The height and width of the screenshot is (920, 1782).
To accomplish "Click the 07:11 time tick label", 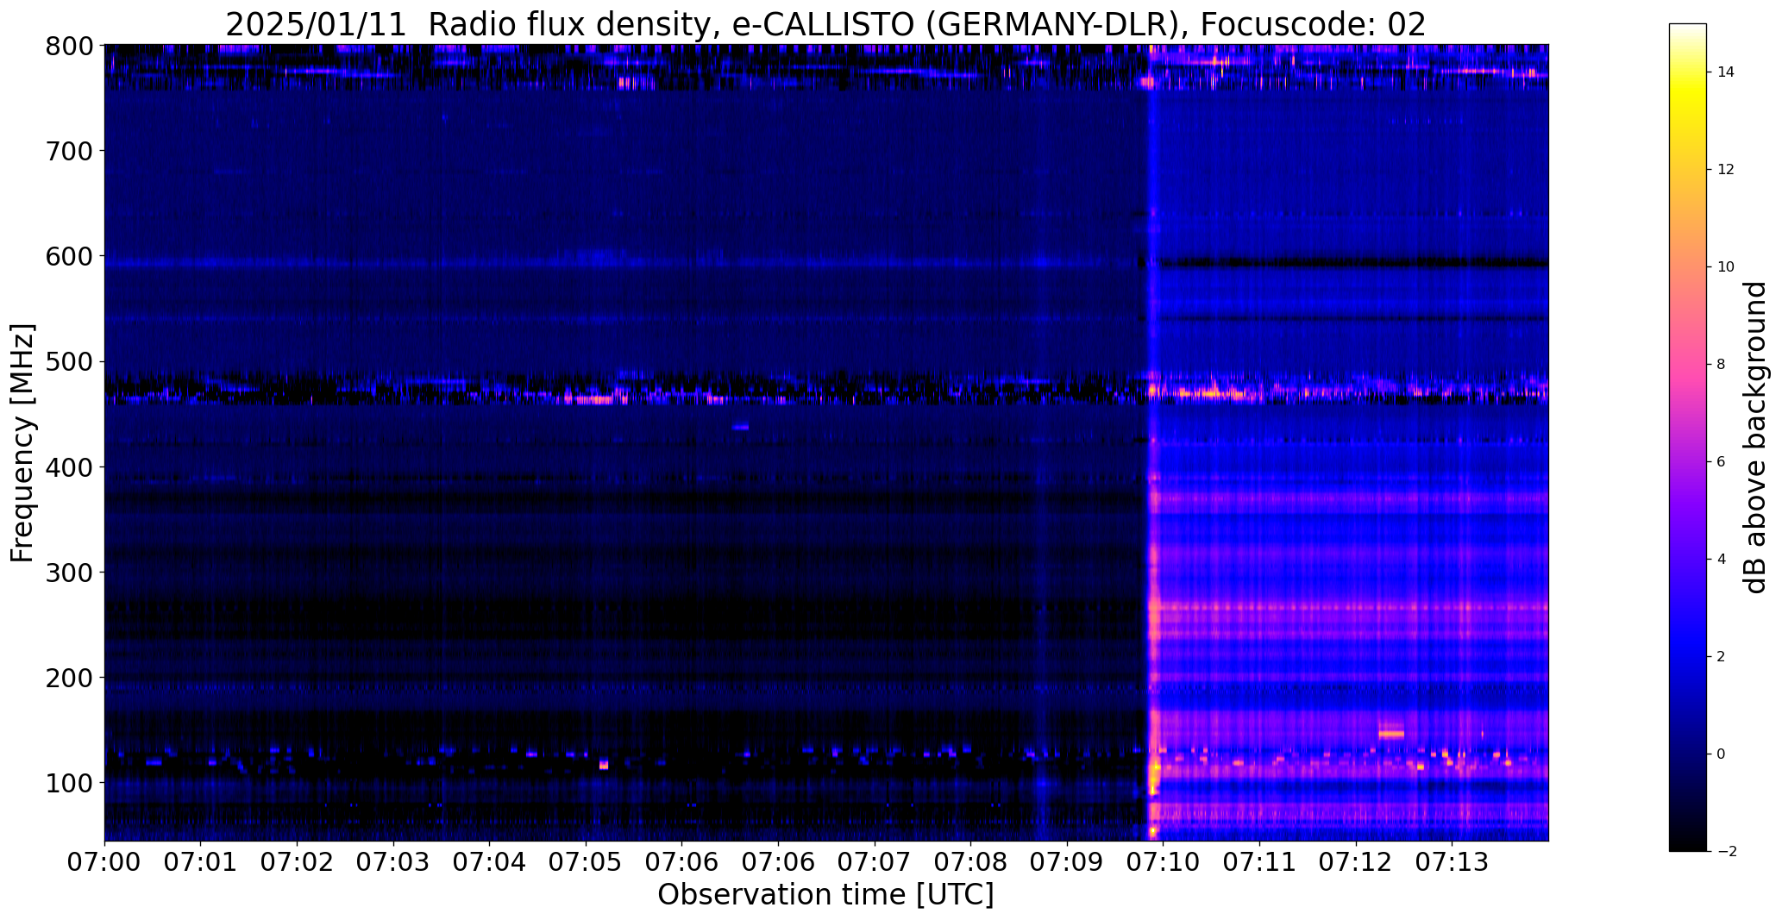I will tap(1260, 862).
